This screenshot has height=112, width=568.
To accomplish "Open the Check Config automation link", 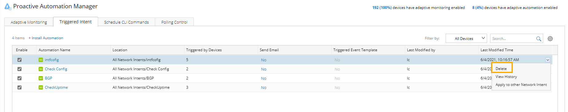I will (56, 69).
